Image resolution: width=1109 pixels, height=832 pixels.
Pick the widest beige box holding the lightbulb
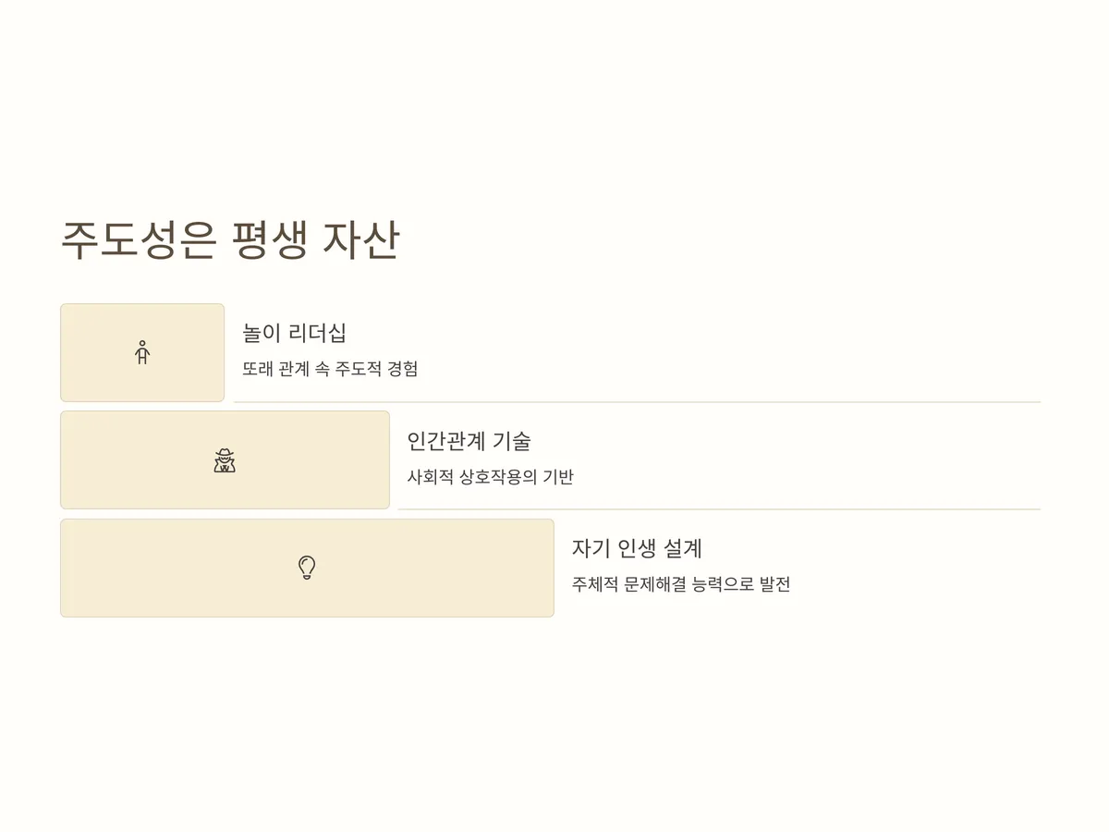coord(307,568)
